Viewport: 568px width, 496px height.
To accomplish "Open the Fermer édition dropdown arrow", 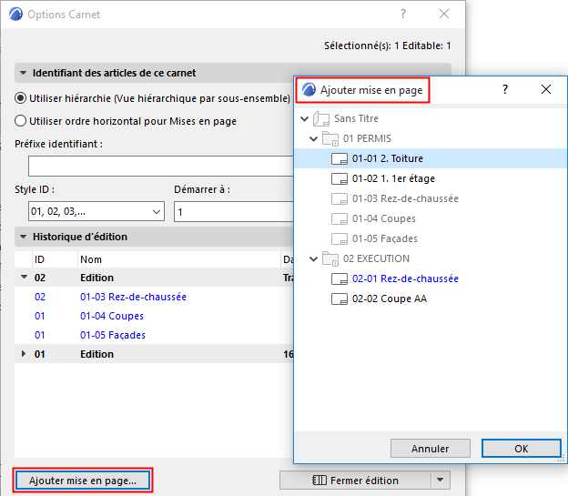I will 441,481.
